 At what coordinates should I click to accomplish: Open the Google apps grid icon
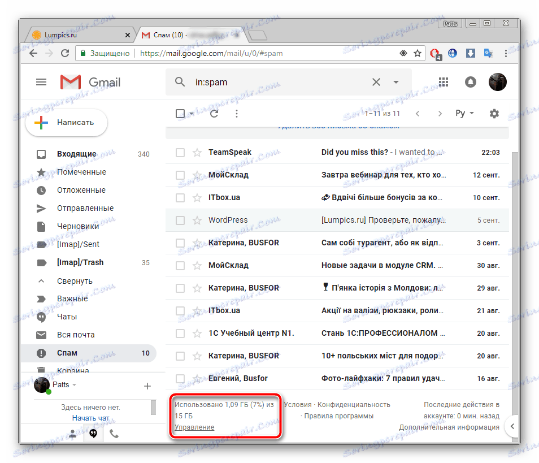443,82
